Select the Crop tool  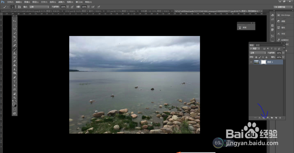coord(15,37)
